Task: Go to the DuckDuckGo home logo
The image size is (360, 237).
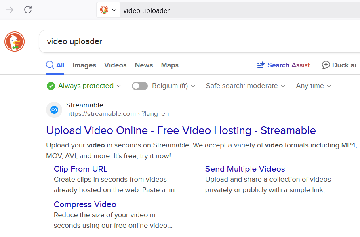Action: coord(15,42)
